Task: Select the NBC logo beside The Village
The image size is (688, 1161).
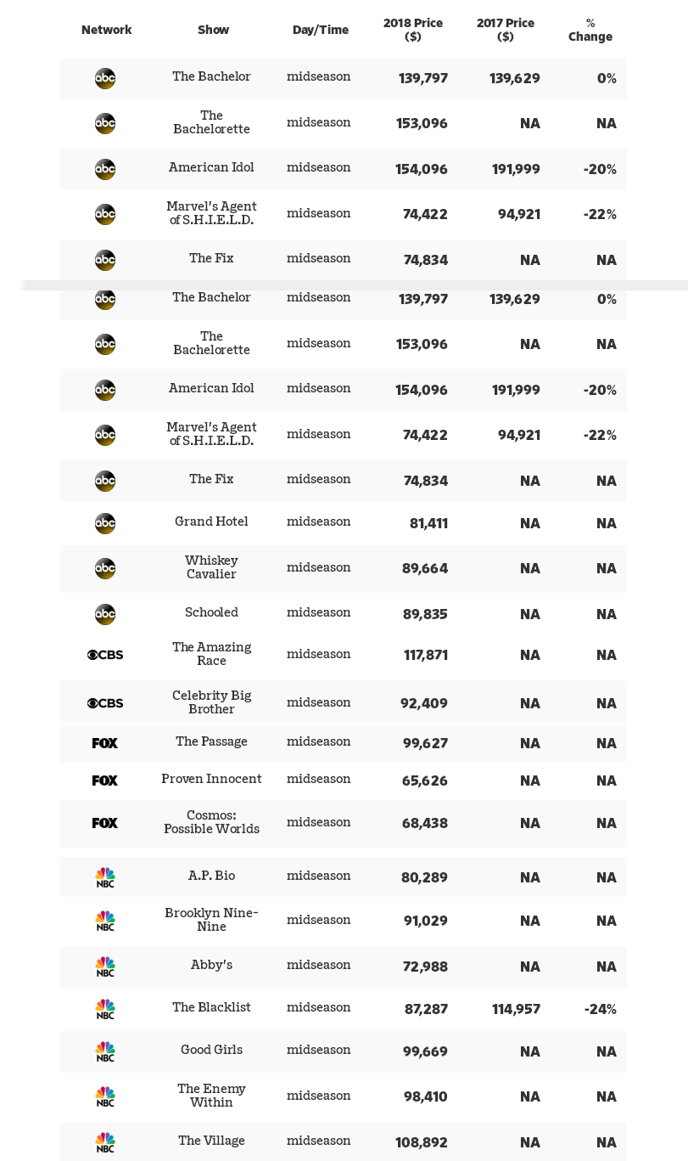Action: click(x=105, y=1142)
